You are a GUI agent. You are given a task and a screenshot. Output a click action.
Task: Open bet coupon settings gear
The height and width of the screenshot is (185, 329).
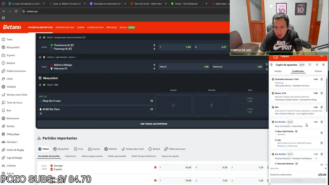click(323, 65)
